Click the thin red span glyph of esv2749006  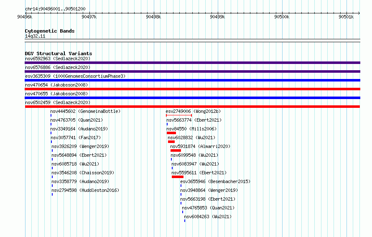coord(179,115)
